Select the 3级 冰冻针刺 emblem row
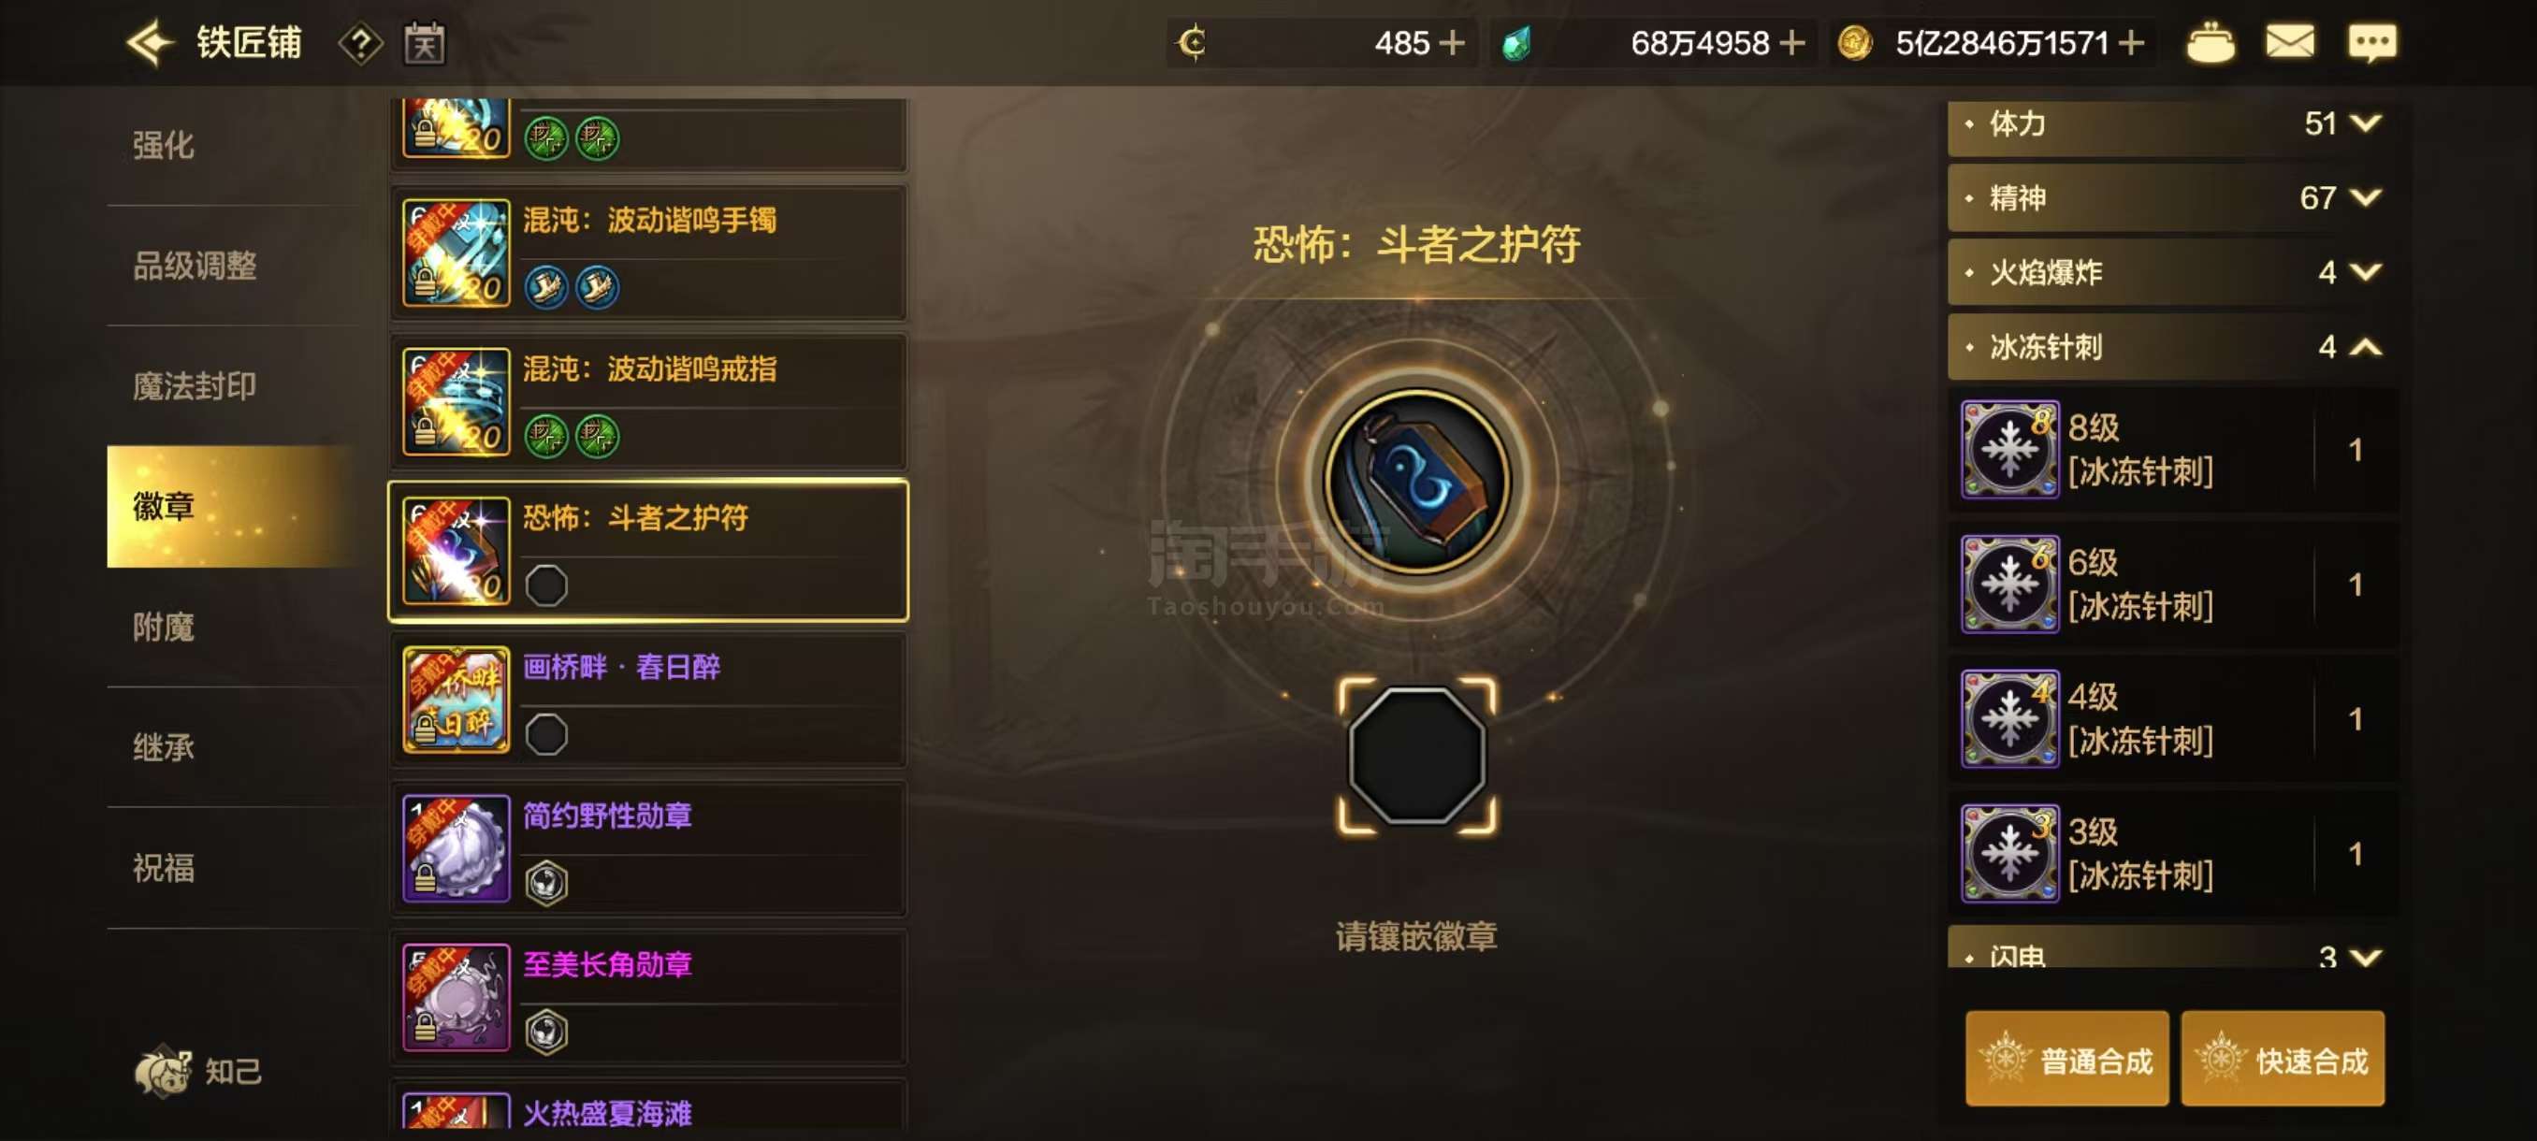 coord(2172,853)
